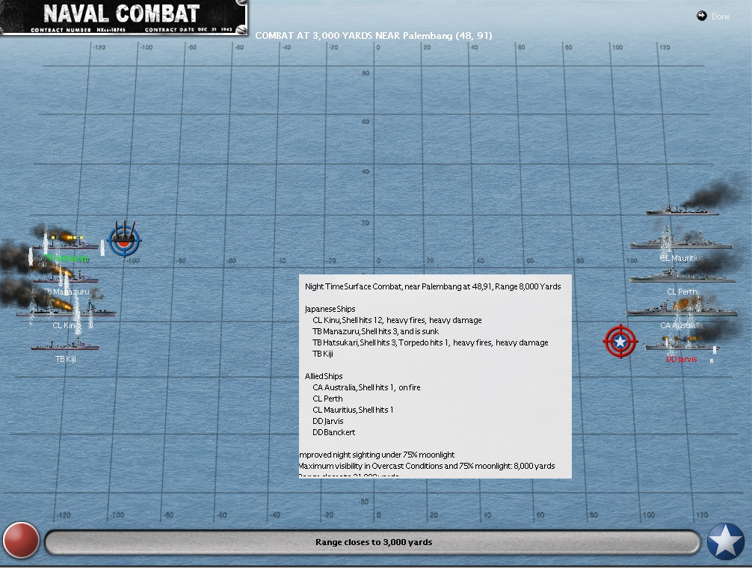
Task: Select the CL Kinu ship sprite
Action: (x=67, y=311)
